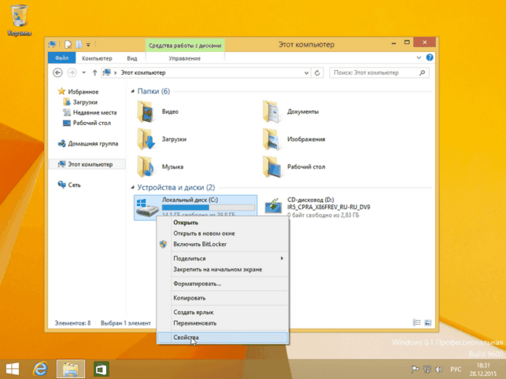Screen dimensions: 506x379
Task: Choose Включить BitLocker in context menu
Action: coord(223,245)
